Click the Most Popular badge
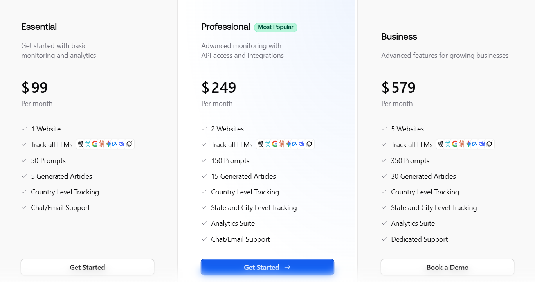Screen dimensions: 535x282 click(x=276, y=27)
